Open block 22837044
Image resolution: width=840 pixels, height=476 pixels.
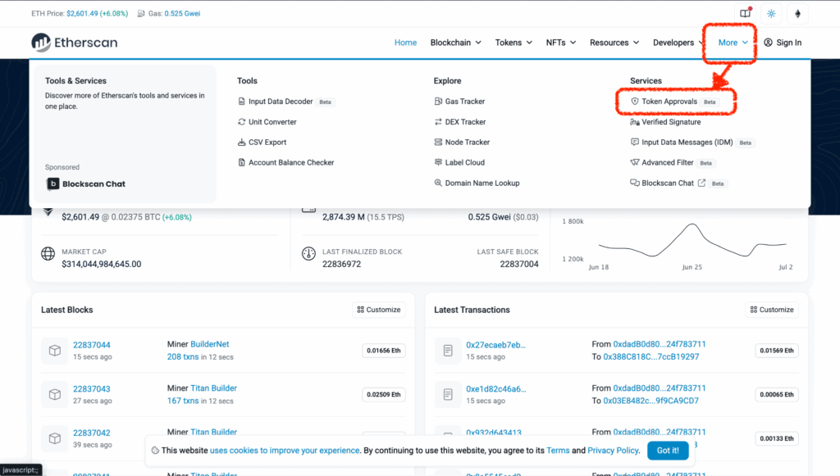92,345
